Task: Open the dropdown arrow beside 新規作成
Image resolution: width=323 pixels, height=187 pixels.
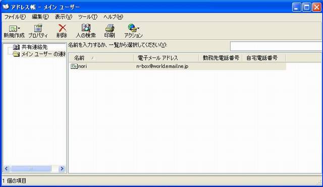Action: pos(19,28)
